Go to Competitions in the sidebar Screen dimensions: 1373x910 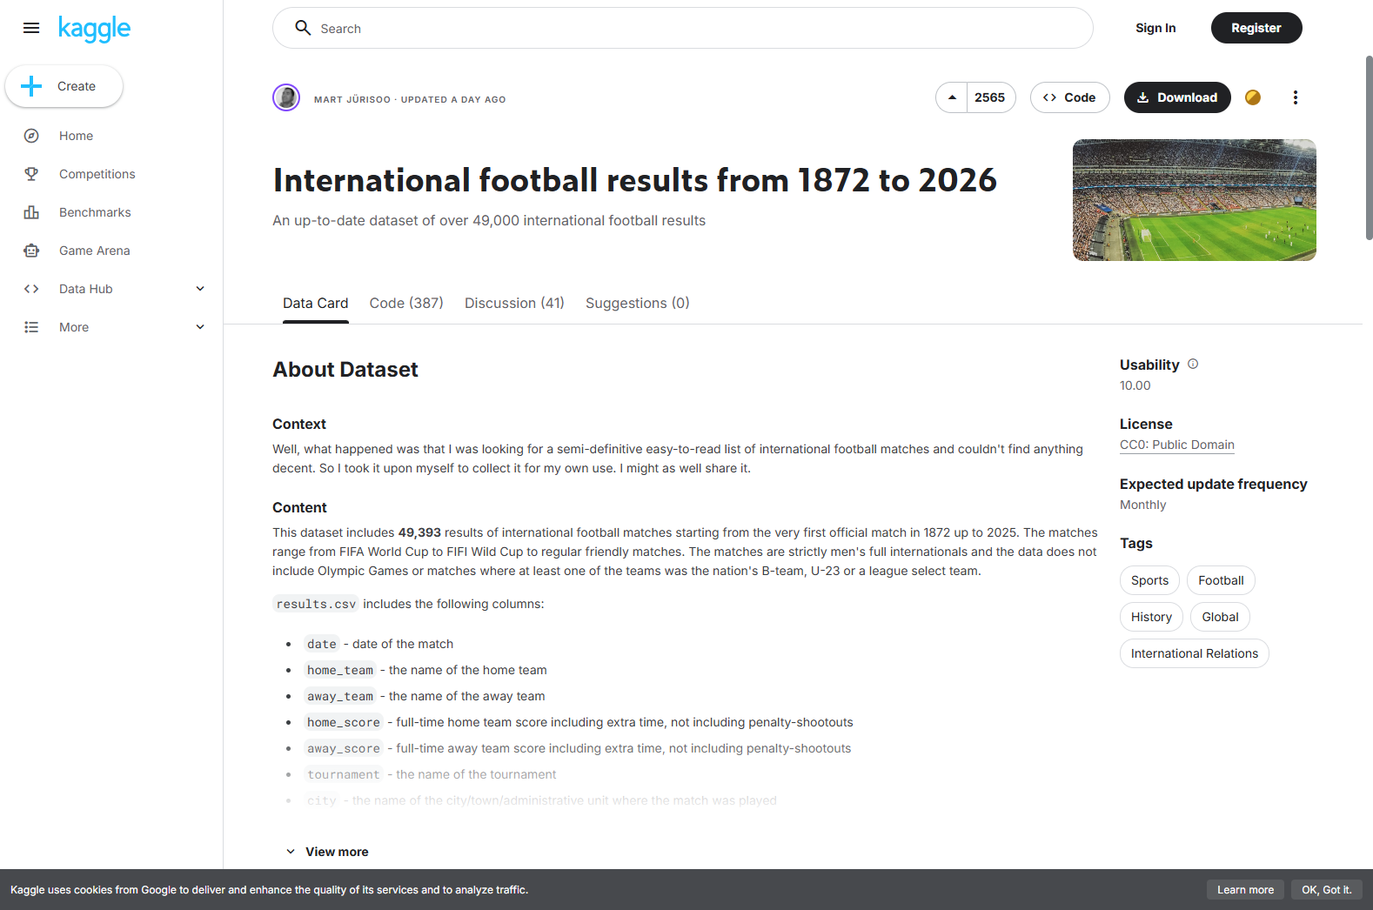(97, 174)
